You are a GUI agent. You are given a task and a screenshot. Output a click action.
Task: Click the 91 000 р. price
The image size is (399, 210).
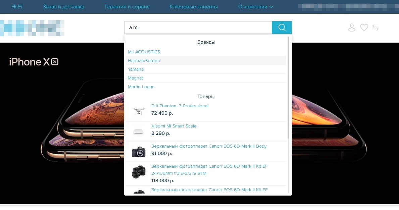[162, 153]
